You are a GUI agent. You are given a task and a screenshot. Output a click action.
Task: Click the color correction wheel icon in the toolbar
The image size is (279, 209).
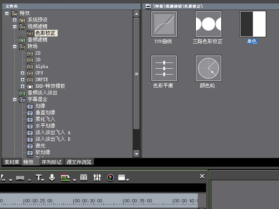111,178
